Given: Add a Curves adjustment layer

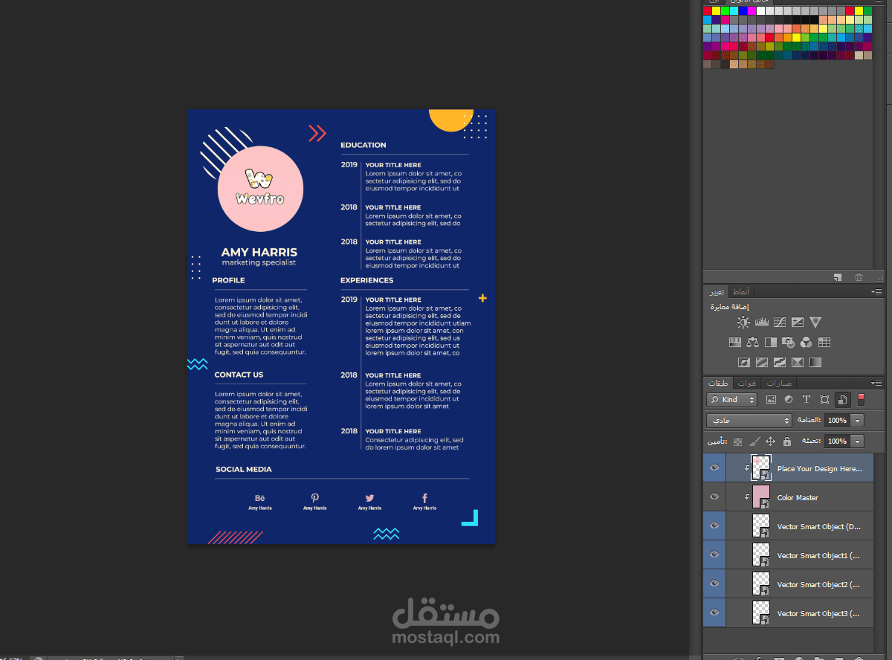Looking at the screenshot, I should [x=780, y=322].
